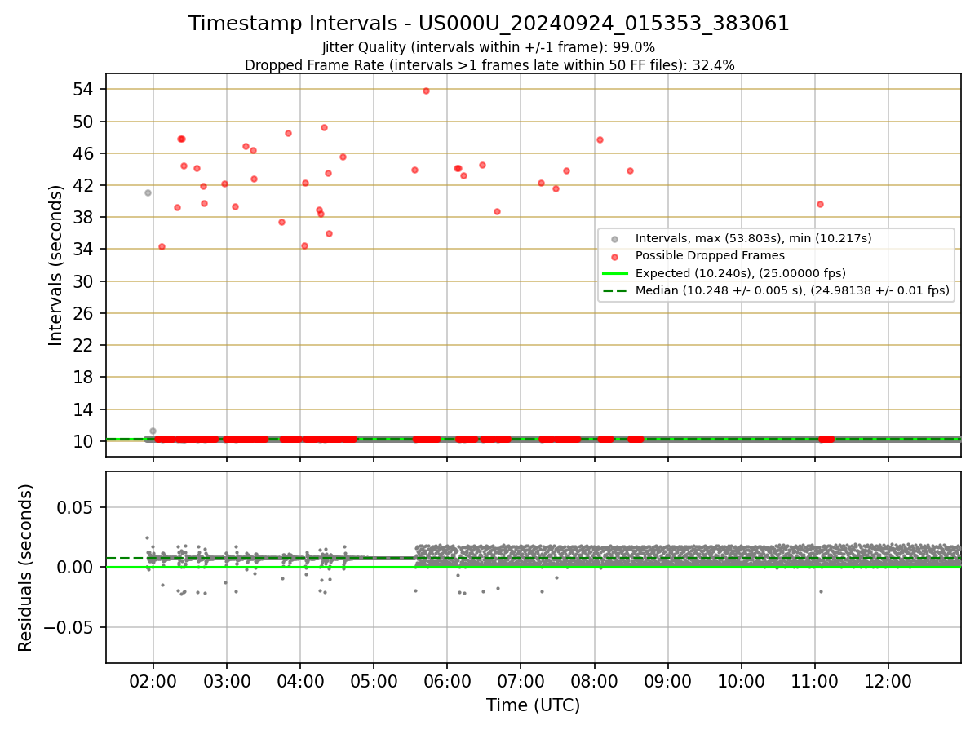Screen dimensions: 979x734
Task: Click the gray interval point just above 11 seconds
Action: point(153,431)
